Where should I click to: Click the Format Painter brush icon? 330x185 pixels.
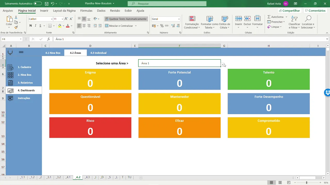pos(16,27)
